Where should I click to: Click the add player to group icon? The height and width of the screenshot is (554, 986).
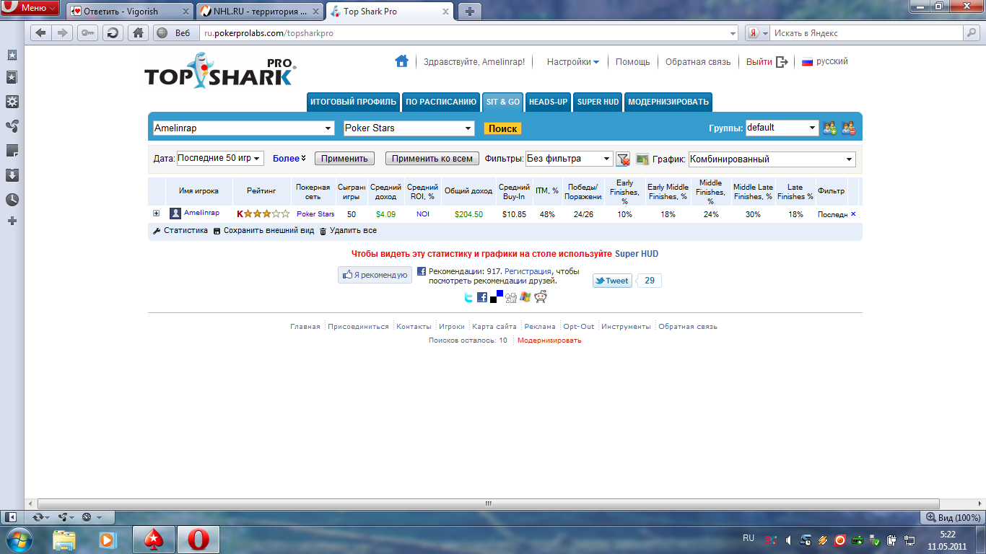tap(830, 128)
